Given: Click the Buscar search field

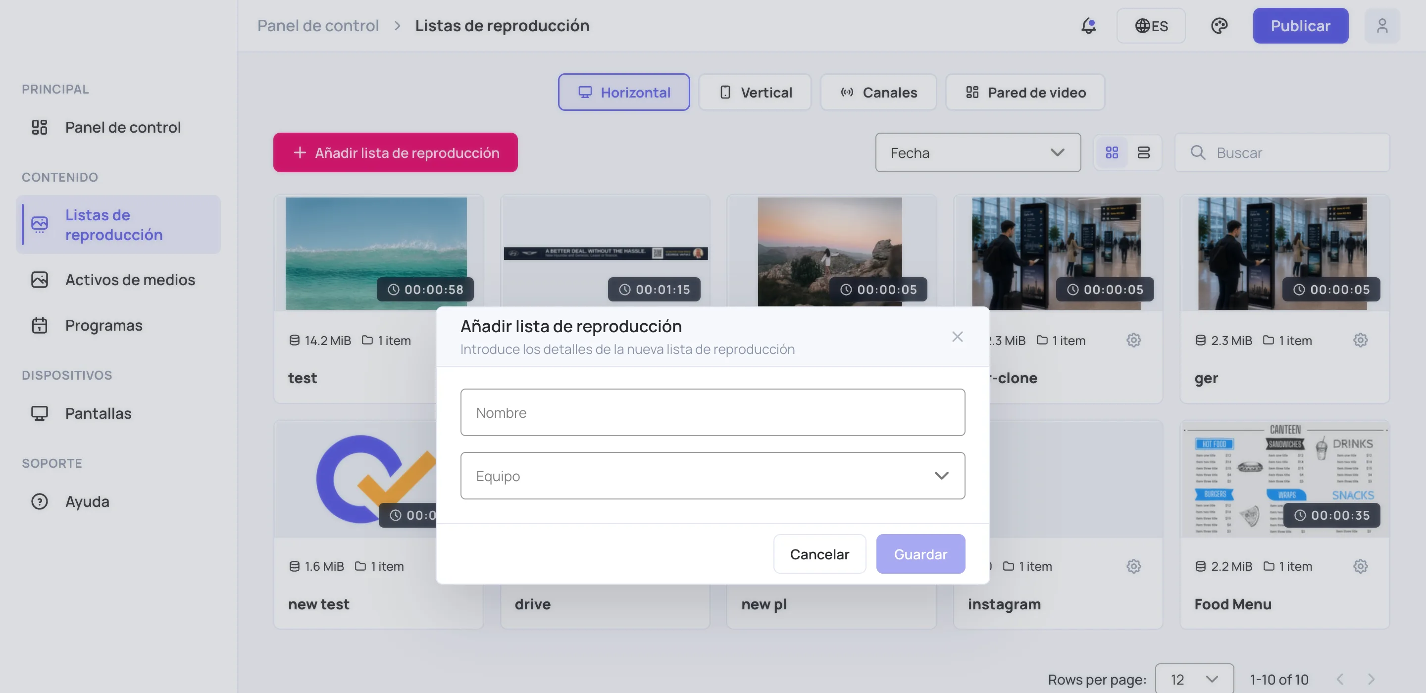Looking at the screenshot, I should click(1282, 152).
